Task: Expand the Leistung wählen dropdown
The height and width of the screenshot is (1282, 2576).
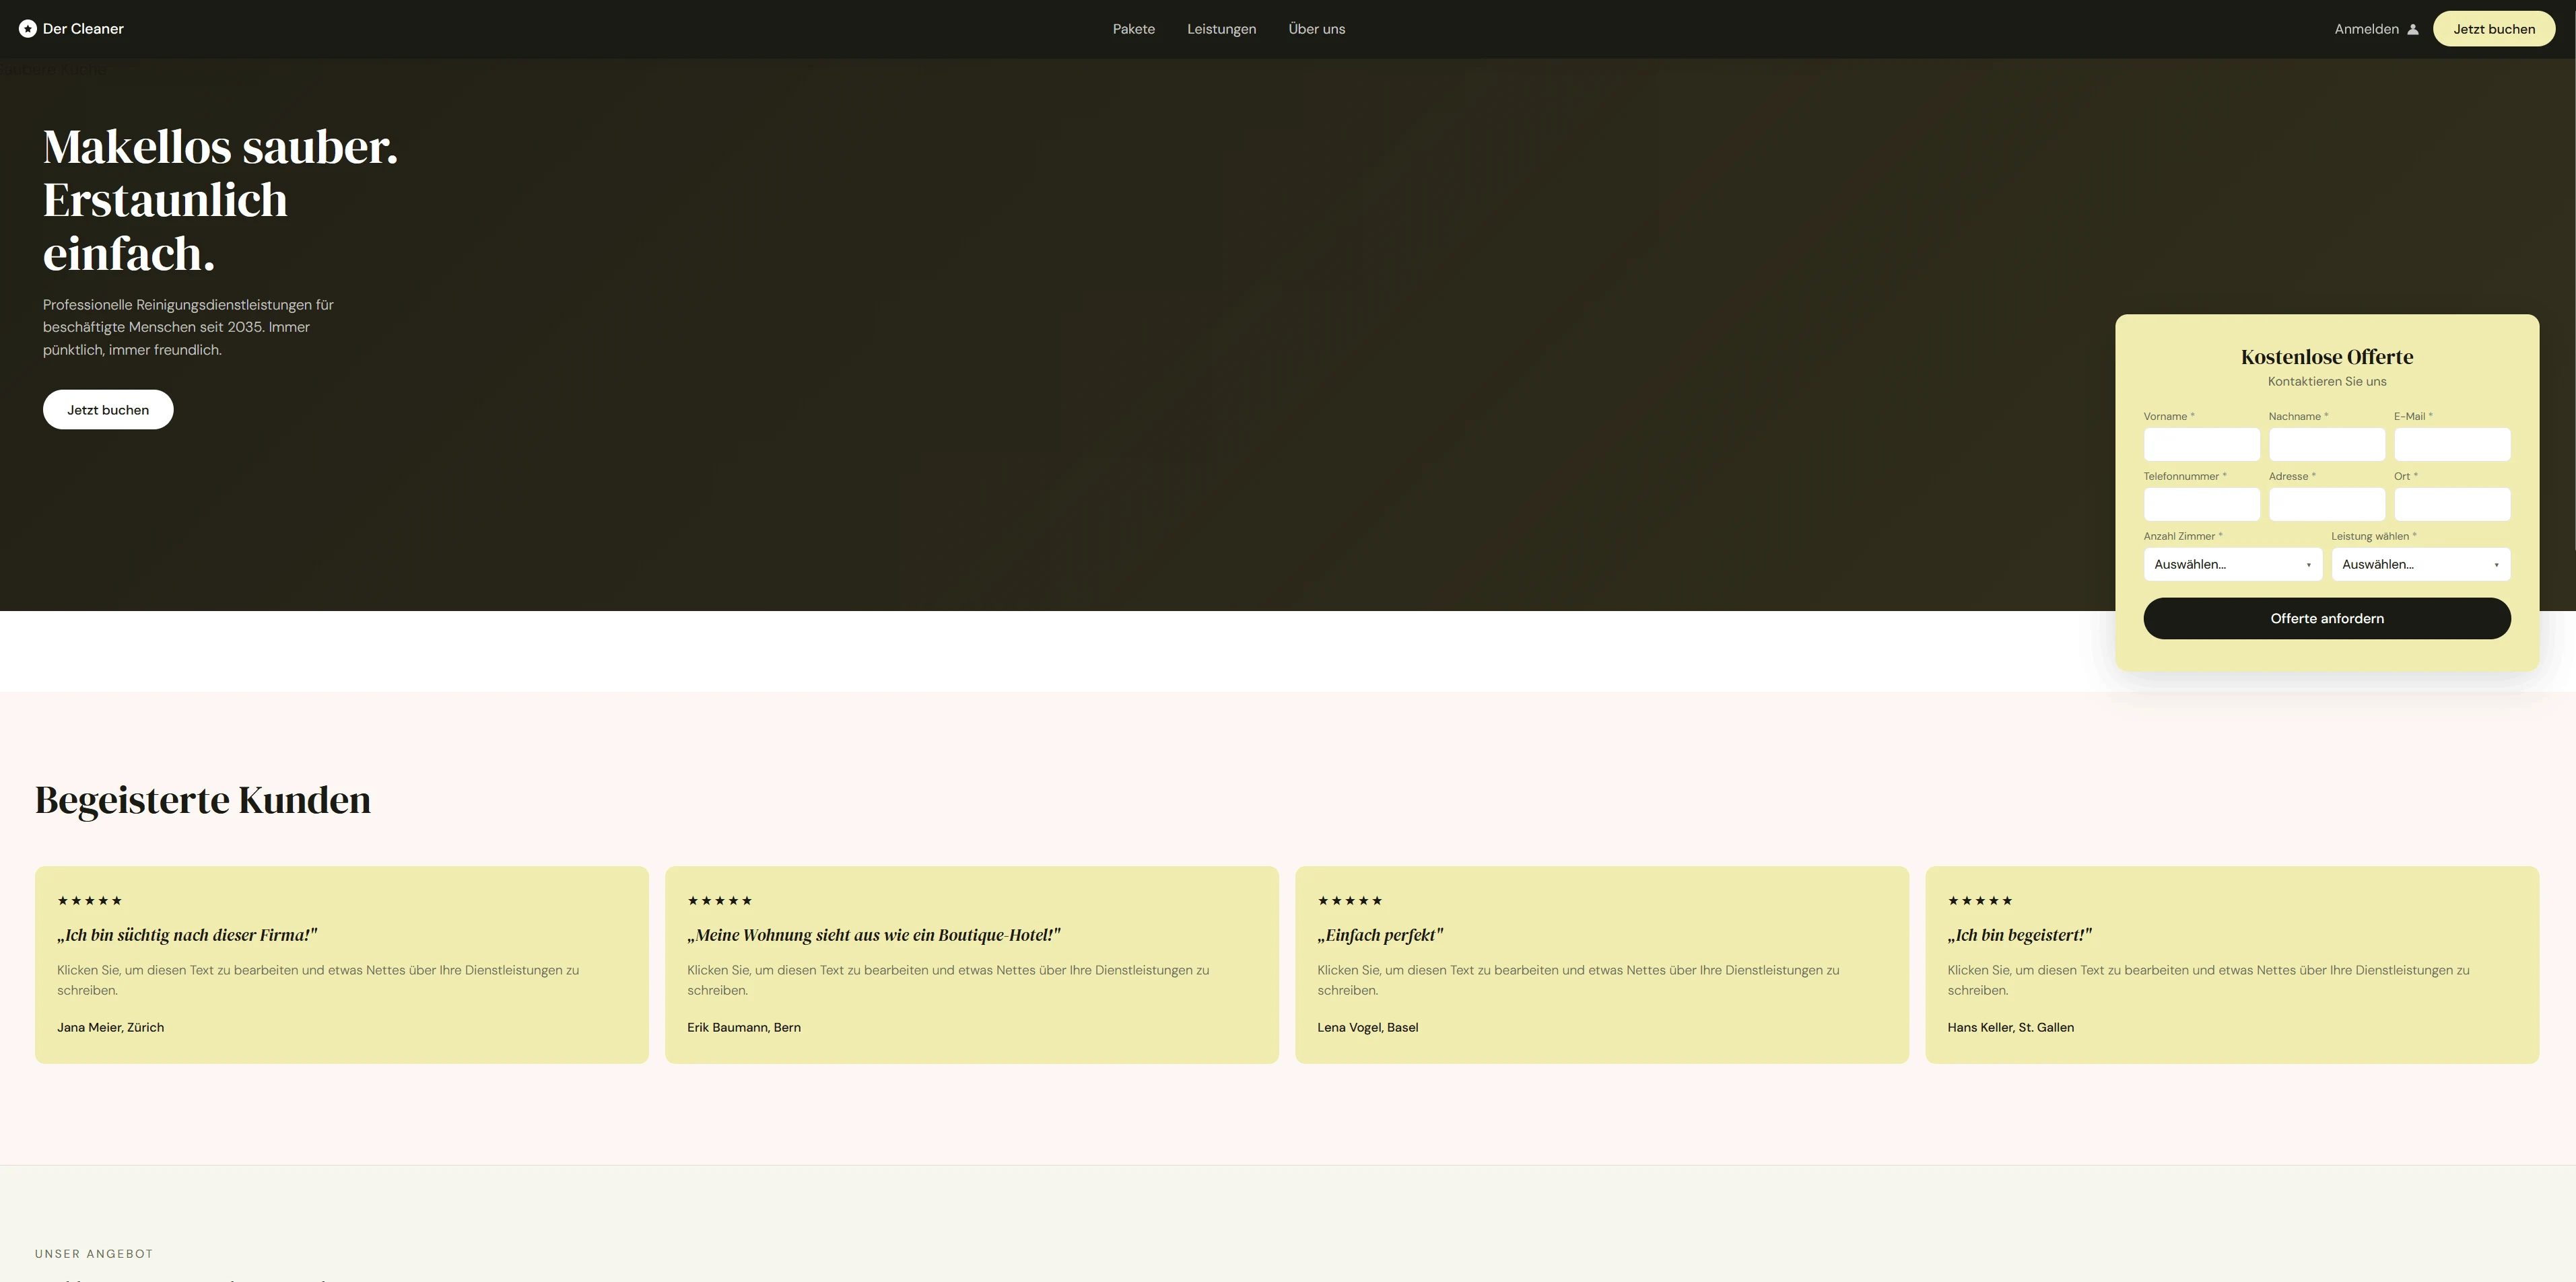Action: (2420, 565)
